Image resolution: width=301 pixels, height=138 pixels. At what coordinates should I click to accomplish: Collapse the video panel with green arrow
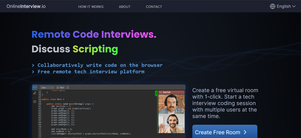156,93
